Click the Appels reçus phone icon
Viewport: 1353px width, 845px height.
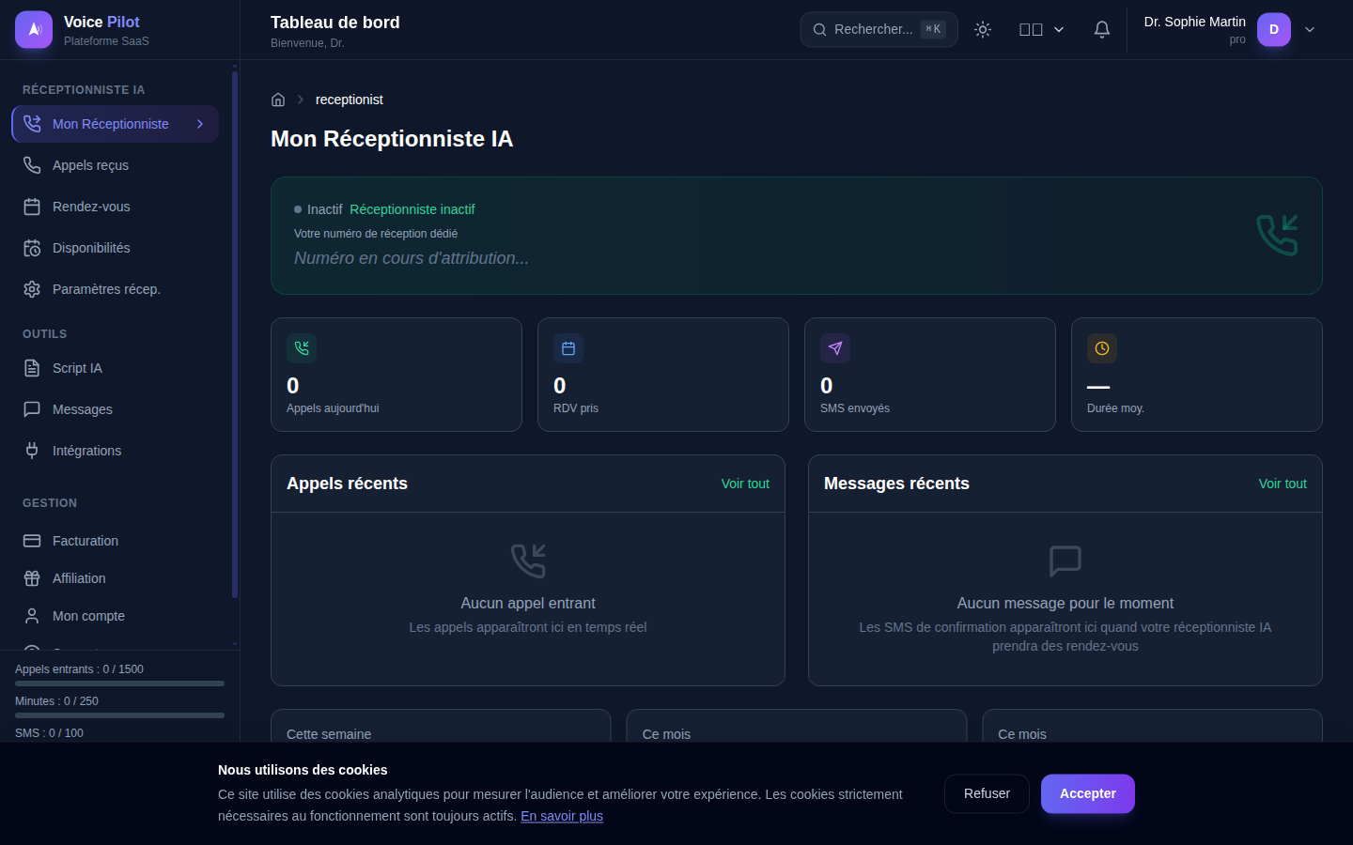[32, 165]
